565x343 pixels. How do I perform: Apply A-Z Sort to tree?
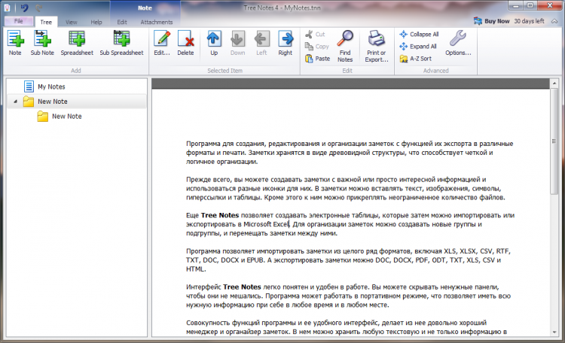[x=415, y=59]
